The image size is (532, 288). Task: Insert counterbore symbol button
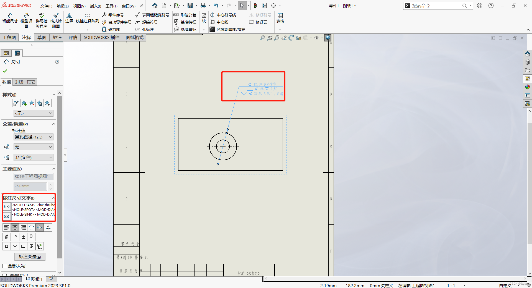(x=23, y=246)
